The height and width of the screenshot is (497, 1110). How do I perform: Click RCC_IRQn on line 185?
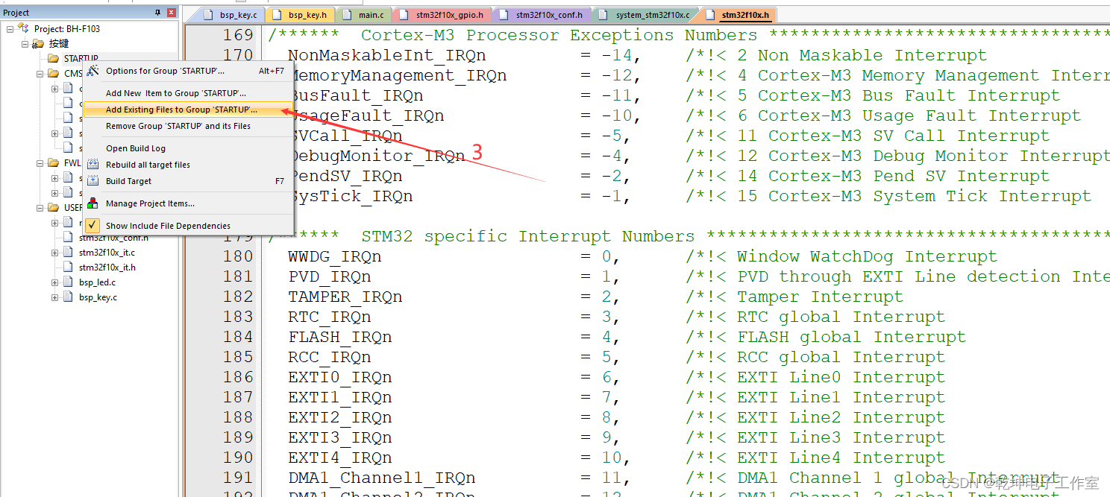click(x=330, y=357)
